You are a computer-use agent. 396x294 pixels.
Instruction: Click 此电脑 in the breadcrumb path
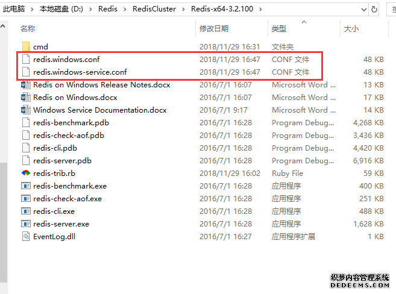[x=15, y=9]
